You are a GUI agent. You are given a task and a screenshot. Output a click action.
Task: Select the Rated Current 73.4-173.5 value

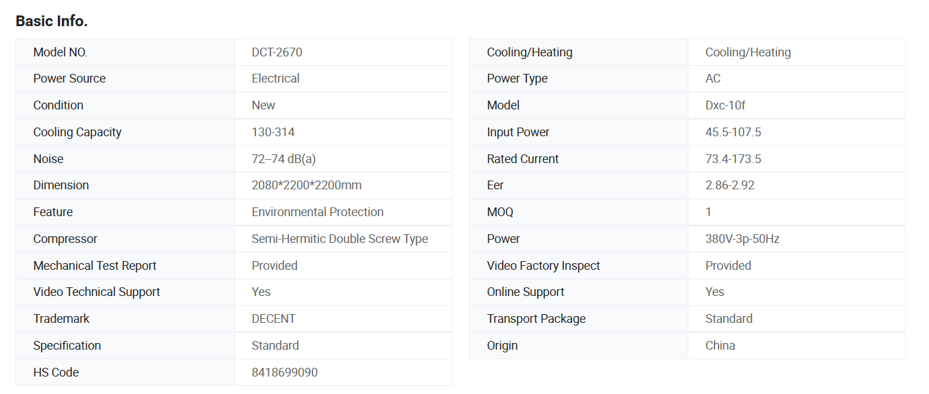click(x=733, y=159)
